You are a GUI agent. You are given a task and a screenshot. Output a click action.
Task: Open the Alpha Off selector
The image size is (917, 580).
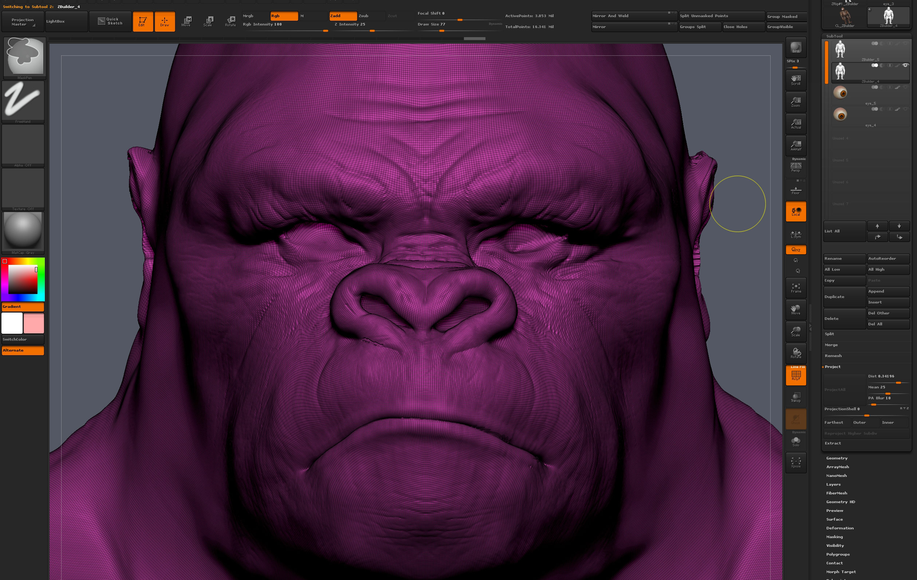[x=23, y=146]
